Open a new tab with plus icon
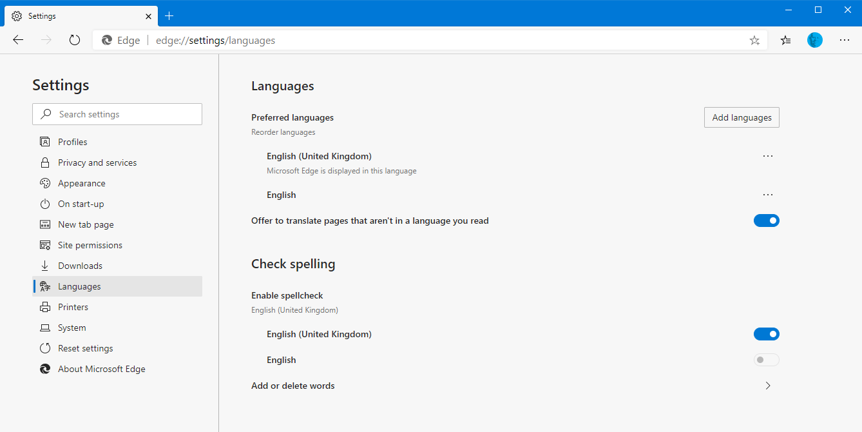The height and width of the screenshot is (432, 862). pos(169,15)
